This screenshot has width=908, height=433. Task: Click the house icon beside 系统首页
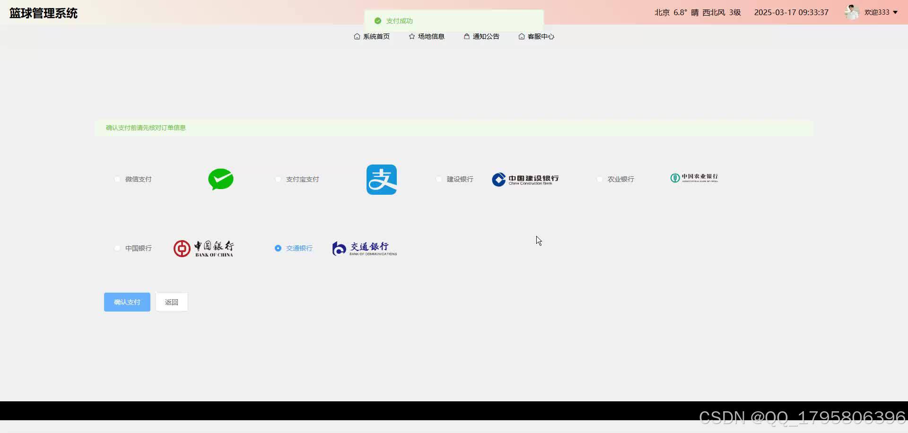357,36
